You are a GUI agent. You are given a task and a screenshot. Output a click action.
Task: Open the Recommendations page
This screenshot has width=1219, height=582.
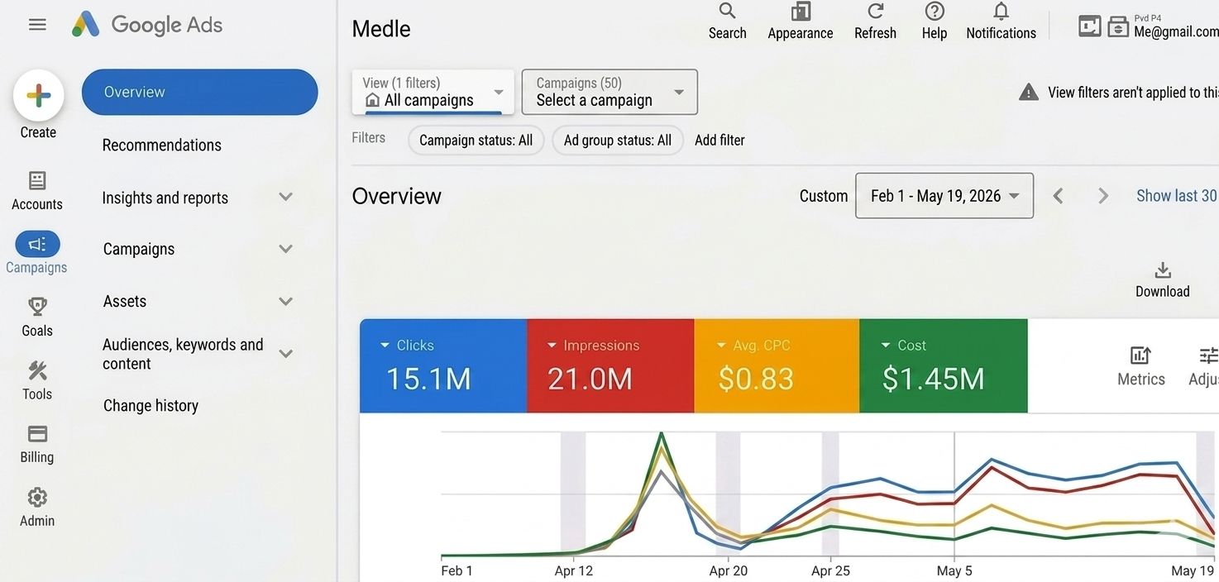pos(162,145)
